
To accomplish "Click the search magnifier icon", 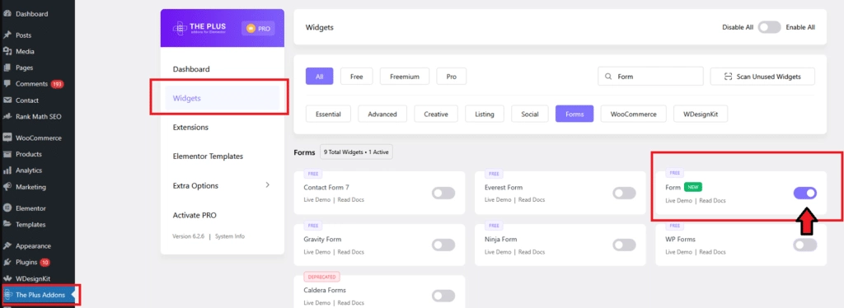I will (x=608, y=77).
